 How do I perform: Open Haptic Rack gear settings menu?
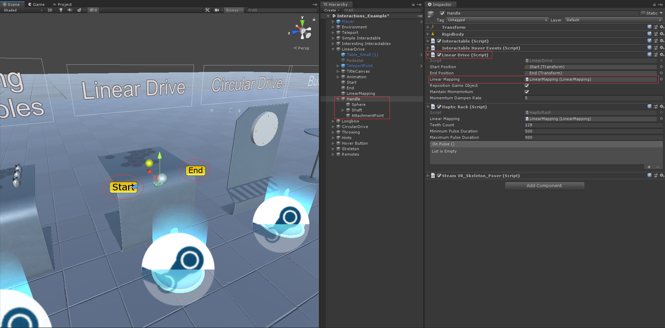[662, 107]
